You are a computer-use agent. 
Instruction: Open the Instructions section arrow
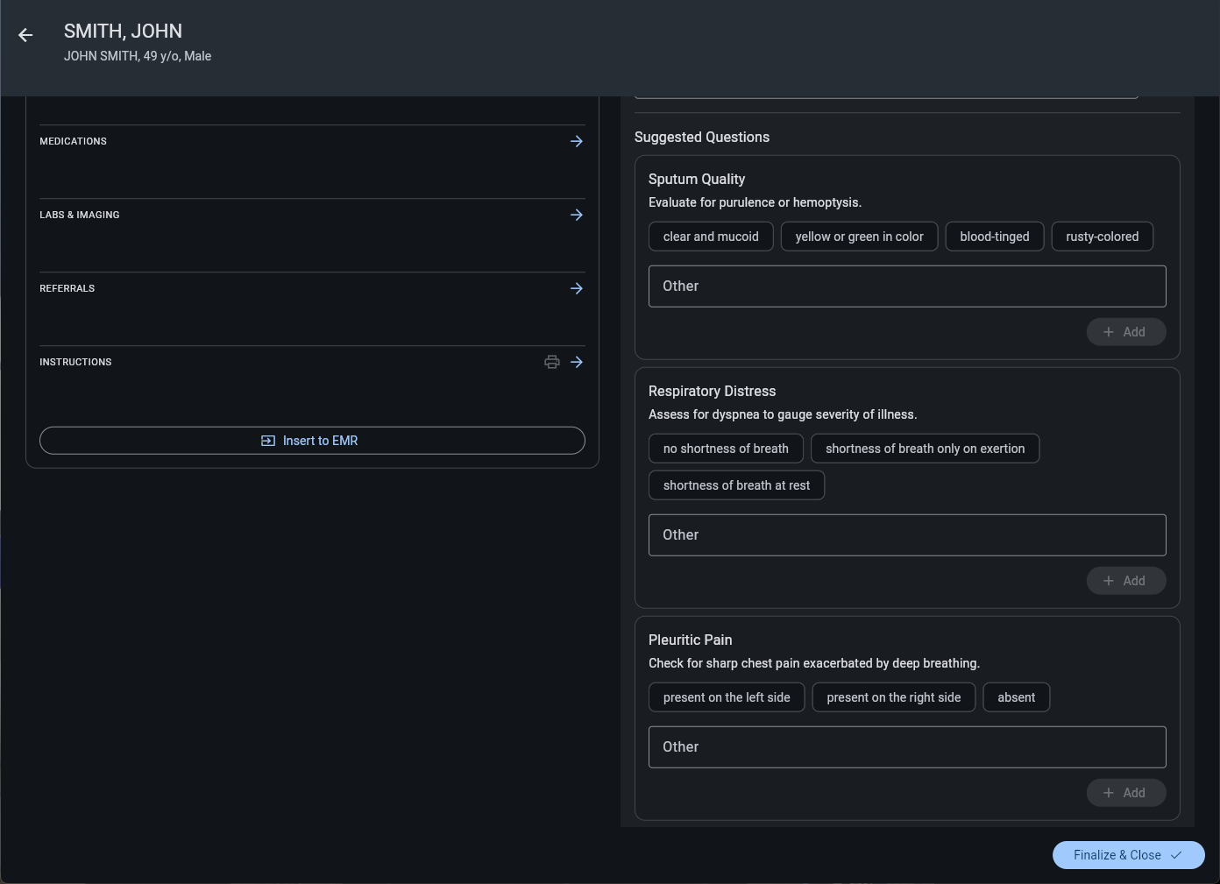(577, 362)
